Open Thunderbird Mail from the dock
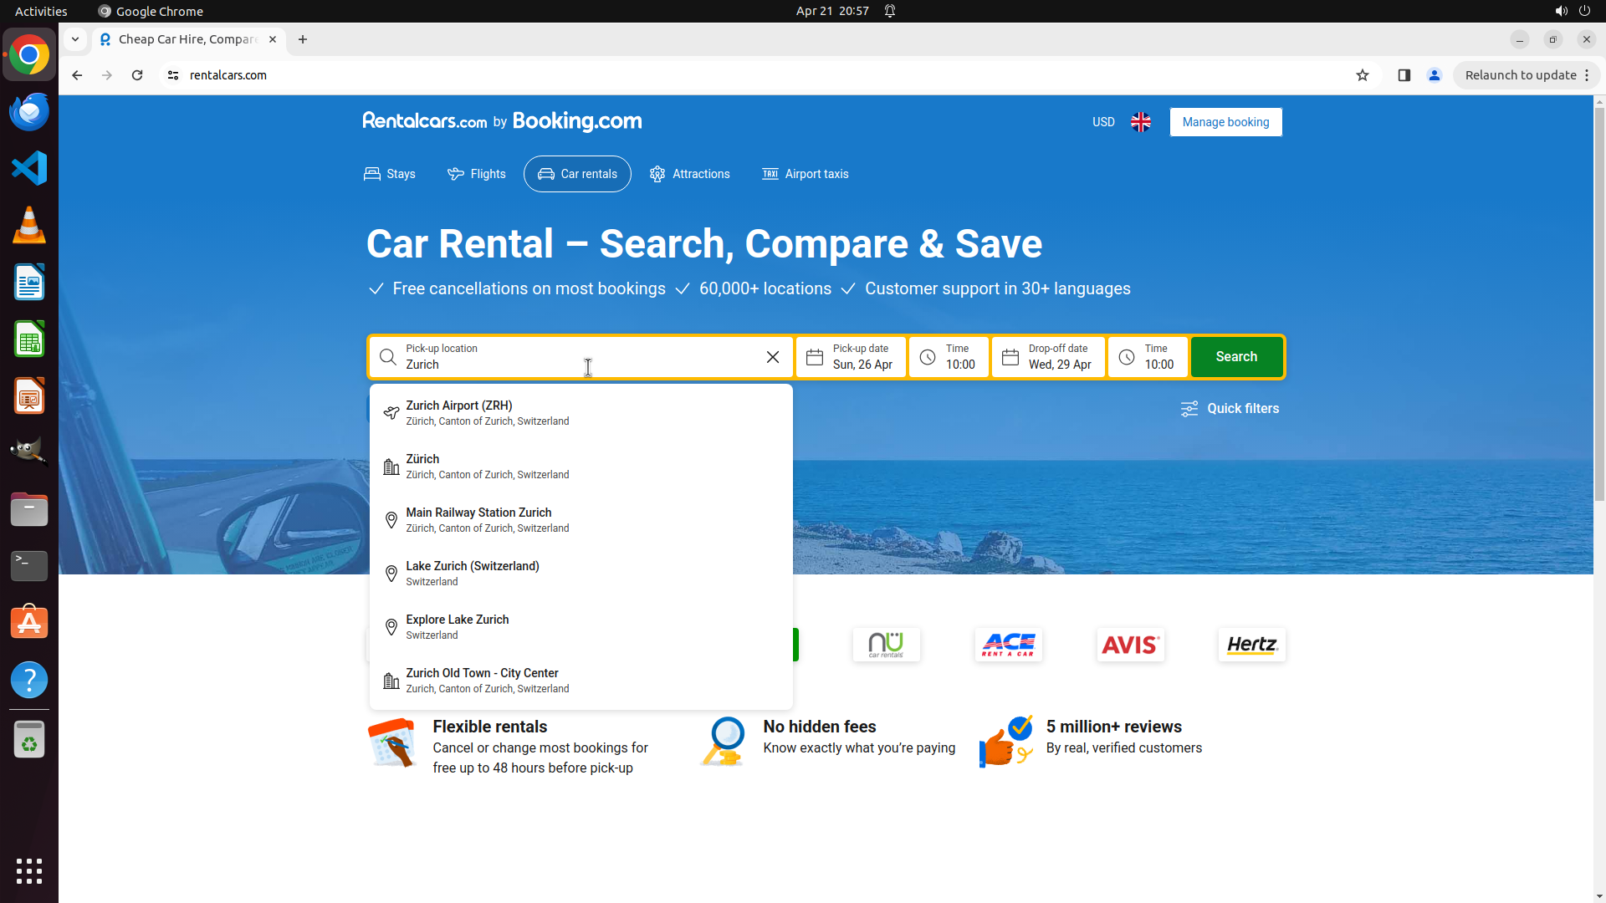 point(29,111)
